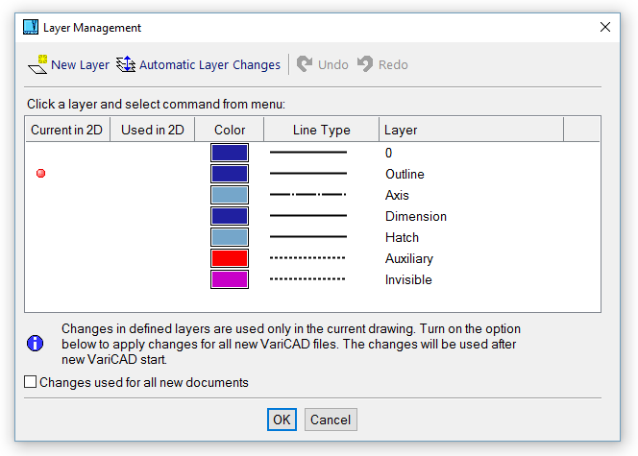
Task: Click the Undo arrow icon
Action: (x=305, y=64)
